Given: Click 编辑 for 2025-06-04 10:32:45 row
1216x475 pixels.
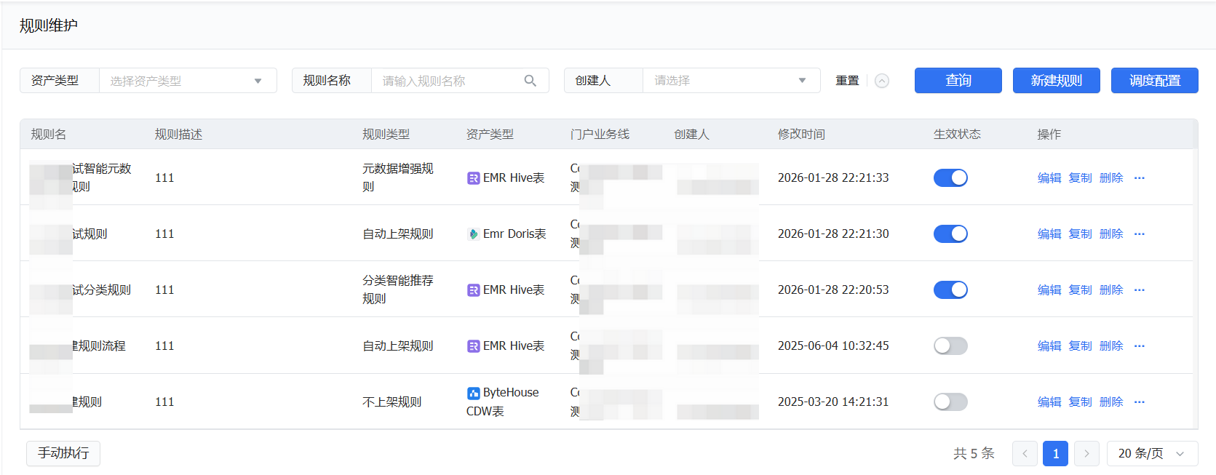Looking at the screenshot, I should (1049, 346).
